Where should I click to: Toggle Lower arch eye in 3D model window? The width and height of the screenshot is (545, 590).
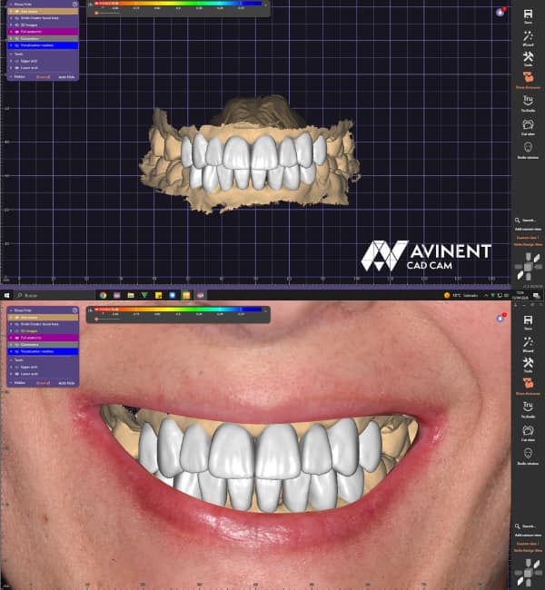(17, 68)
